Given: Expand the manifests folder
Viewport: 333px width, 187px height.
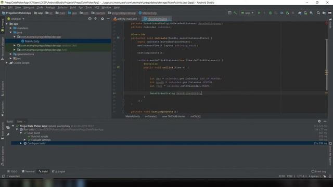Looking at the screenshot, I should point(10,28).
